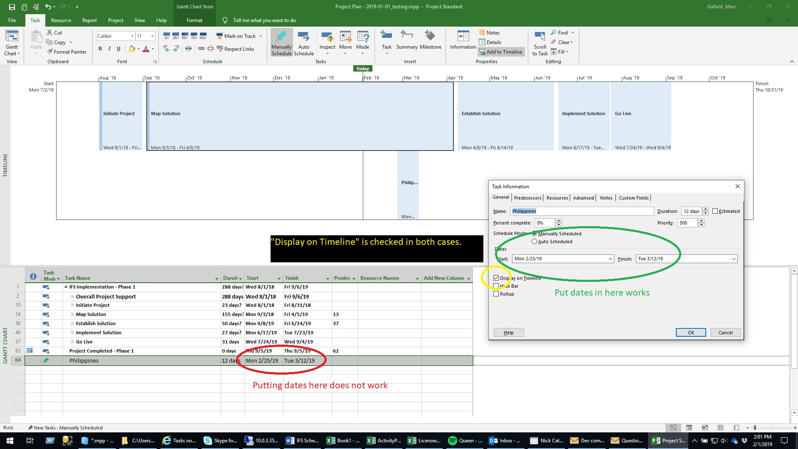Click the Cut scissors icon
This screenshot has width=798, height=449.
(49, 32)
